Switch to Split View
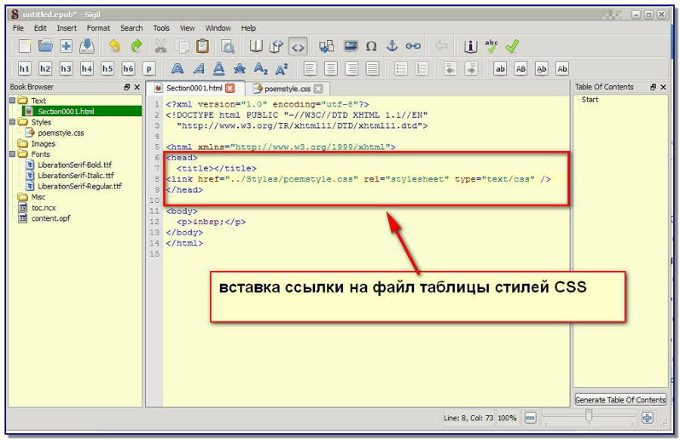The image size is (680, 440). click(x=277, y=46)
